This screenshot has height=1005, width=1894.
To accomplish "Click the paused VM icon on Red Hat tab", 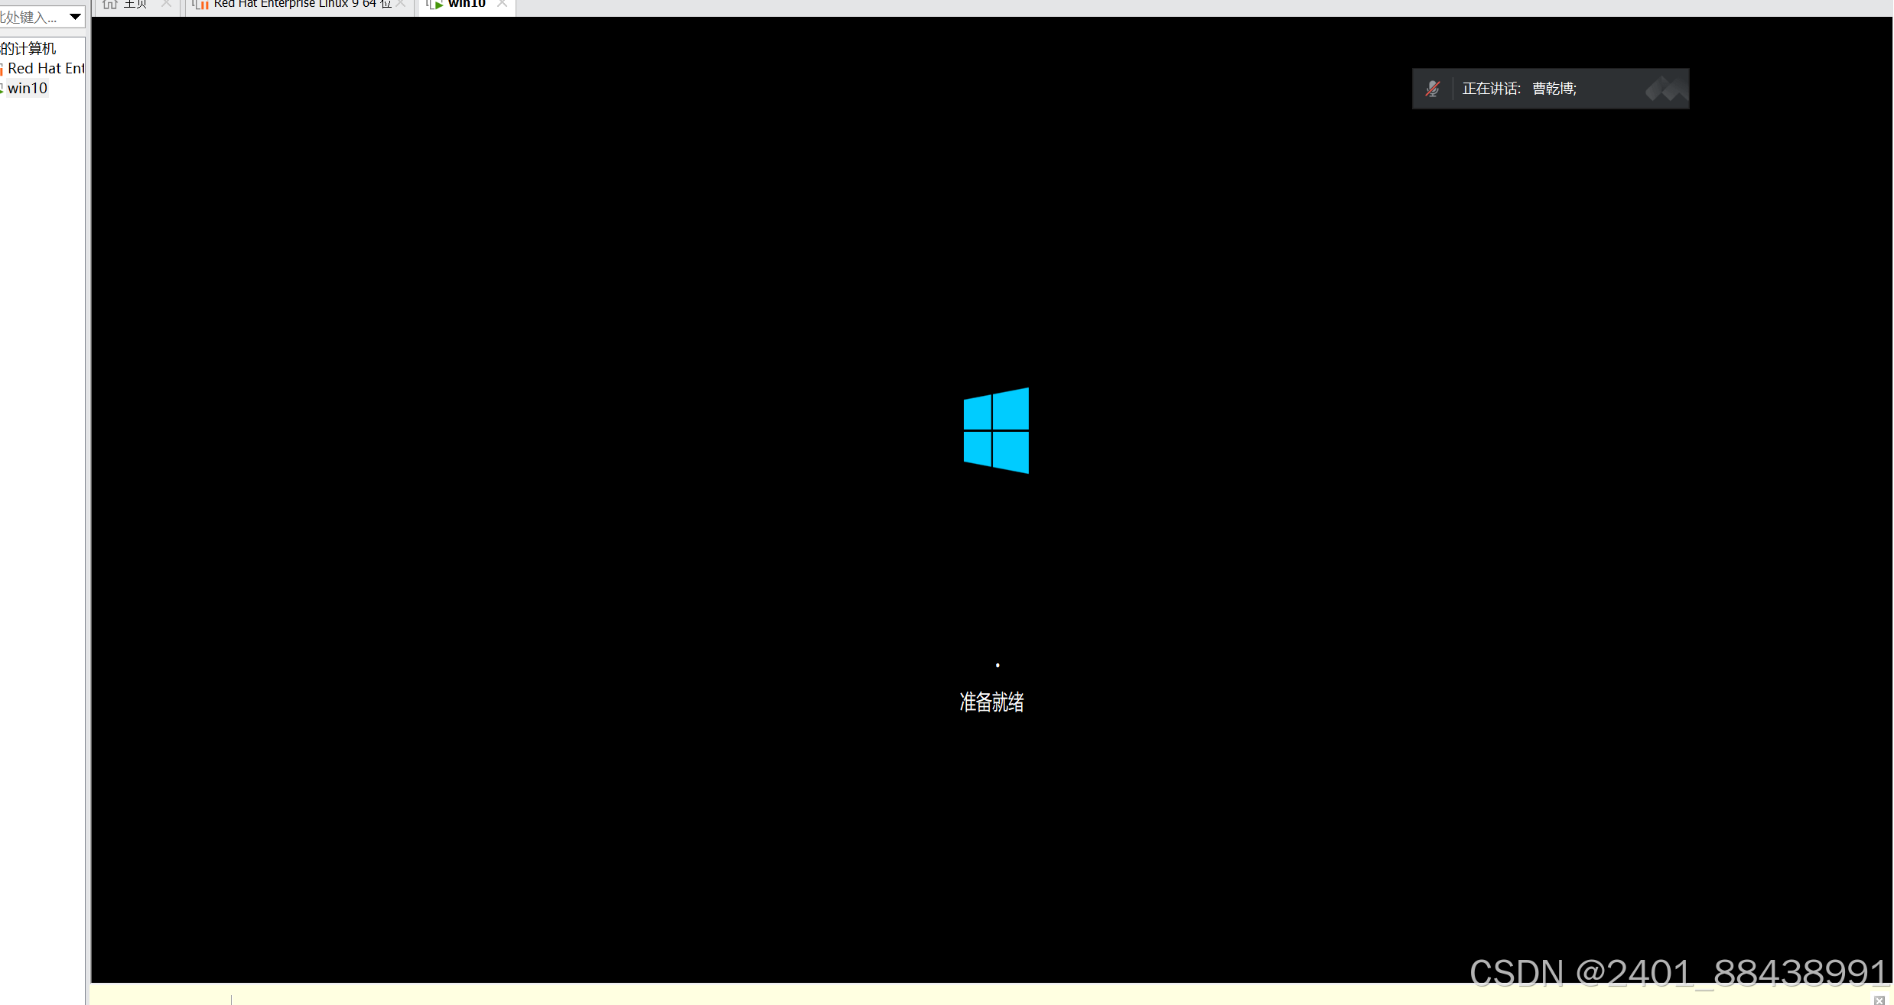I will [x=201, y=5].
